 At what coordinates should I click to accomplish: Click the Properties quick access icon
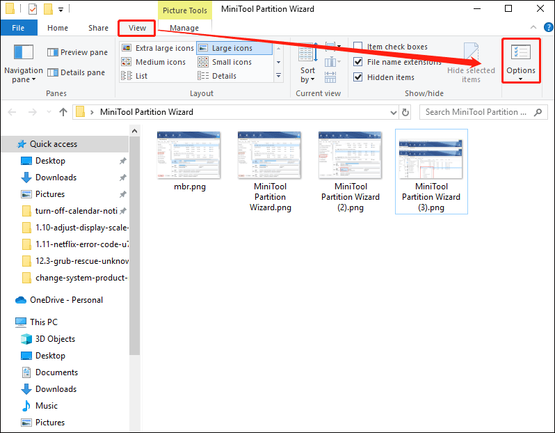(x=33, y=8)
